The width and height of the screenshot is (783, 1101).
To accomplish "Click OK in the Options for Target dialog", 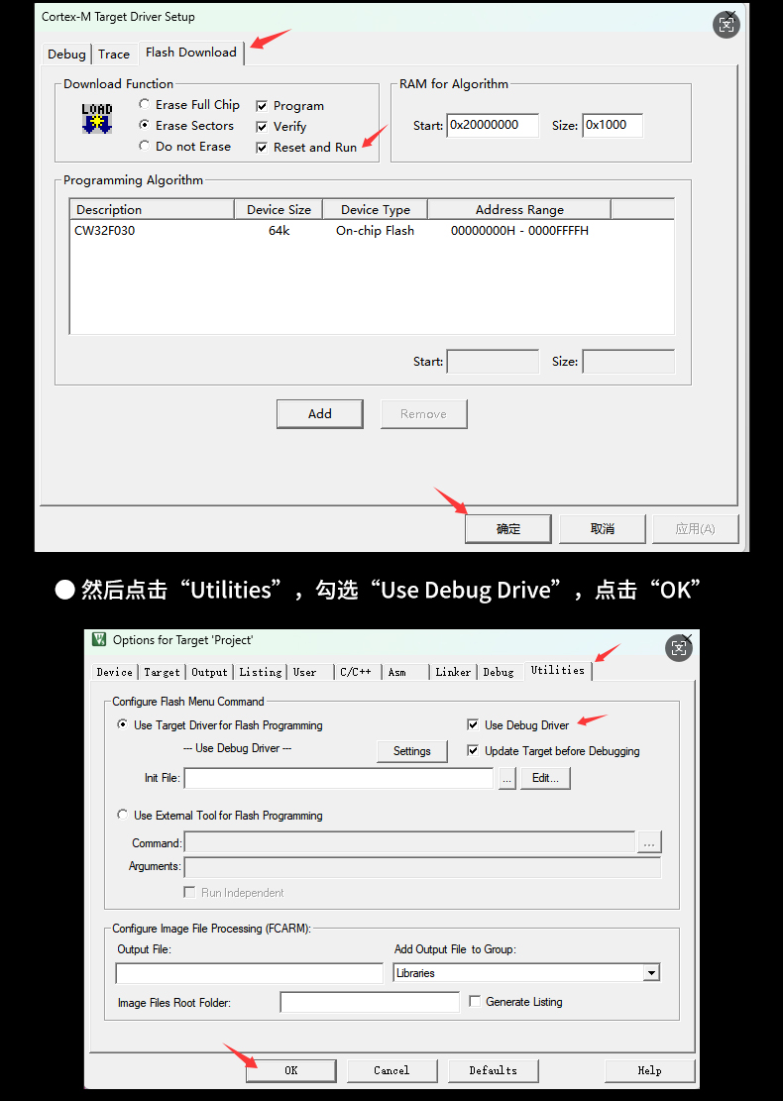I will point(290,1070).
